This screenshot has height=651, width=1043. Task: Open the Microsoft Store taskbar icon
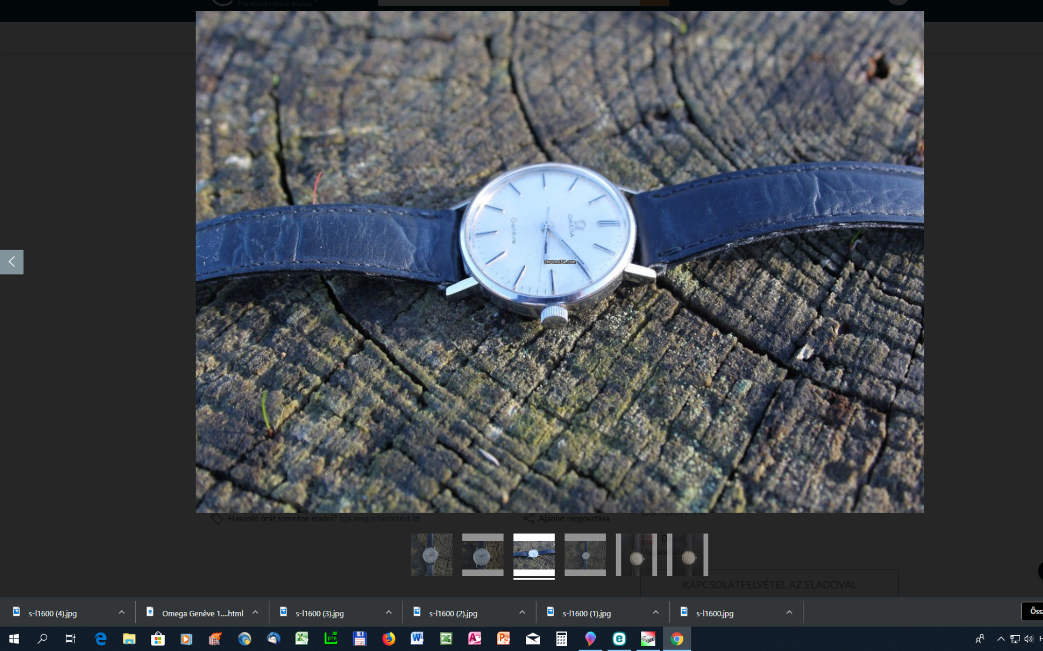[158, 639]
